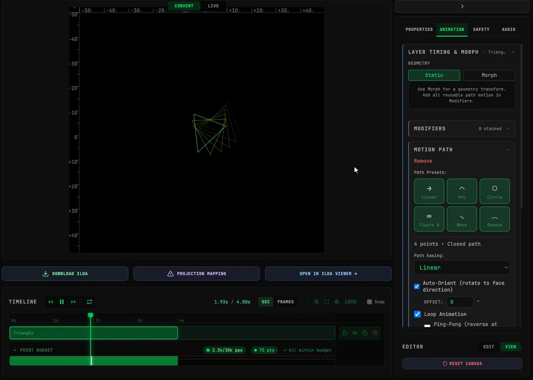Viewport: 533px width, 380px height.
Task: Open the Safety tab
Action: coord(481,30)
